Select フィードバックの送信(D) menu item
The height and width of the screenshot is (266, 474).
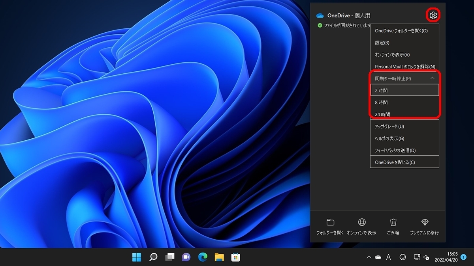coord(404,150)
